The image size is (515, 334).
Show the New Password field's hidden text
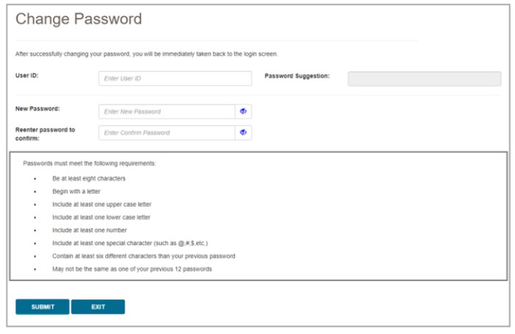click(243, 112)
